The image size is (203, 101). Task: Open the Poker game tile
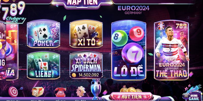pos(43,34)
